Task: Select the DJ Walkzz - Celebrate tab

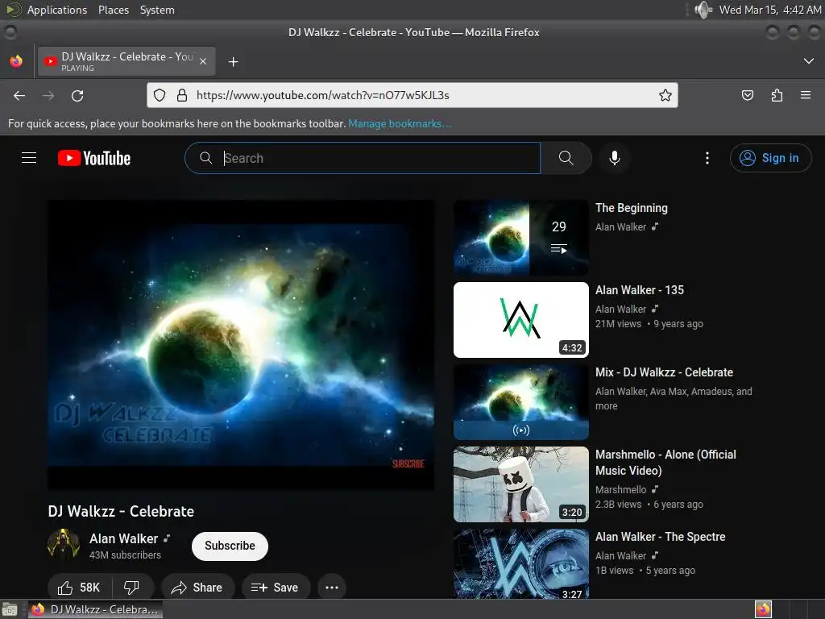Action: tap(126, 61)
